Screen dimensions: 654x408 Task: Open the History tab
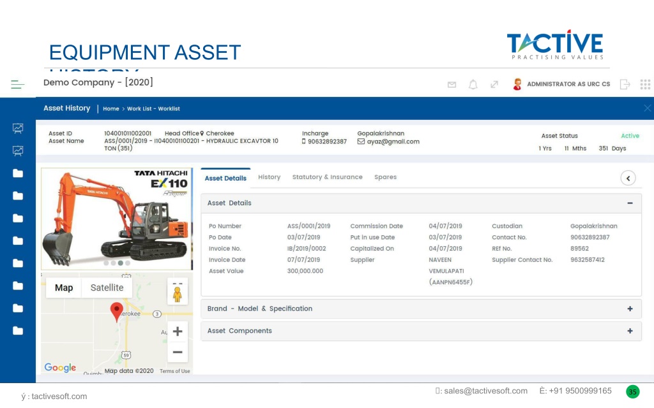(269, 177)
